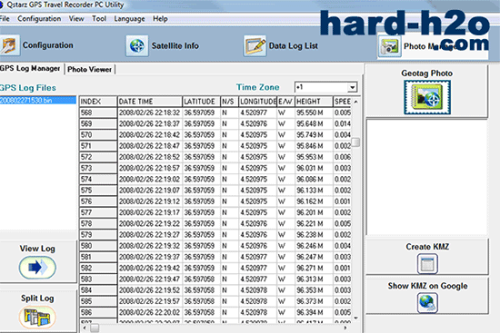Sort by INDEX column header
This screenshot has width=500, height=333.
[x=98, y=102]
